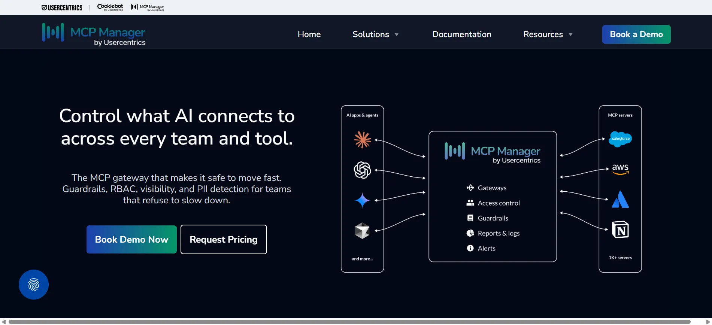This screenshot has width=712, height=325.
Task: Click the Request Pricing button
Action: [224, 239]
